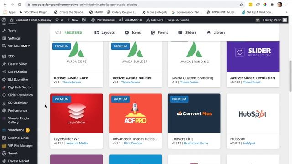The width and height of the screenshot is (292, 164).
Task: Open SEO sidebar item
Action: tap(11, 56)
